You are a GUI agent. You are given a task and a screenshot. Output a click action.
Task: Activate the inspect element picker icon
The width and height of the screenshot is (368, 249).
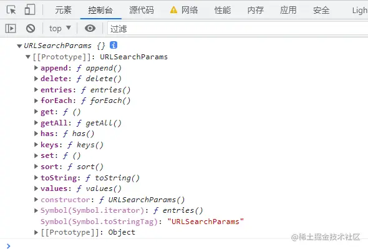(11, 10)
